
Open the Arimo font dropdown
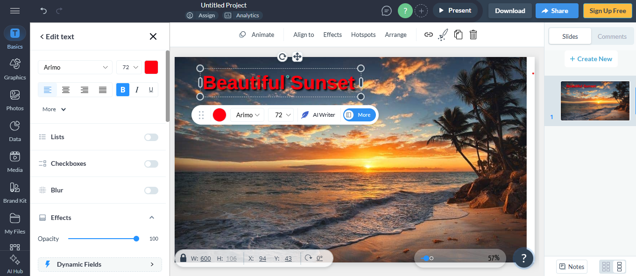[x=75, y=67]
